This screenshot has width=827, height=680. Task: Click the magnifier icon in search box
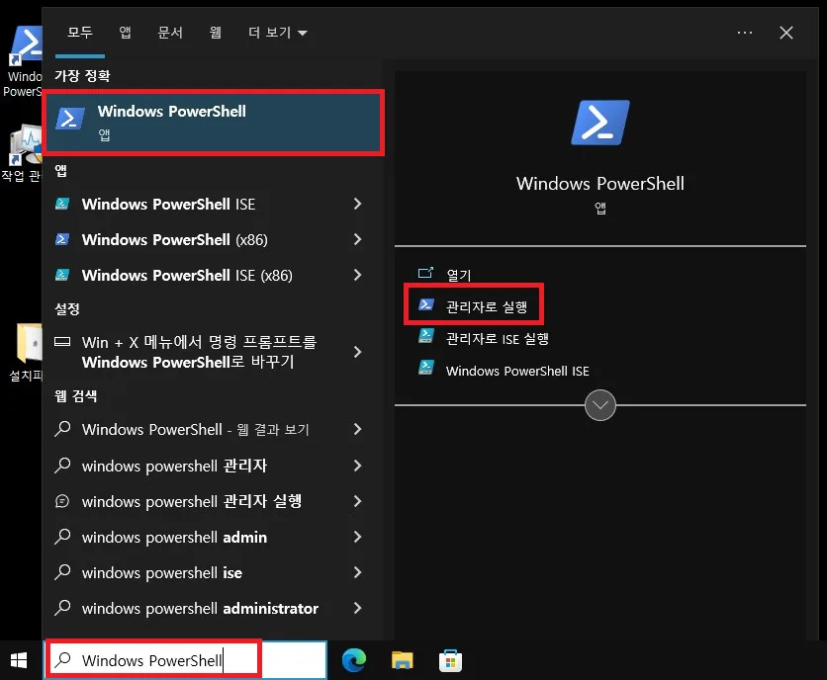click(63, 659)
